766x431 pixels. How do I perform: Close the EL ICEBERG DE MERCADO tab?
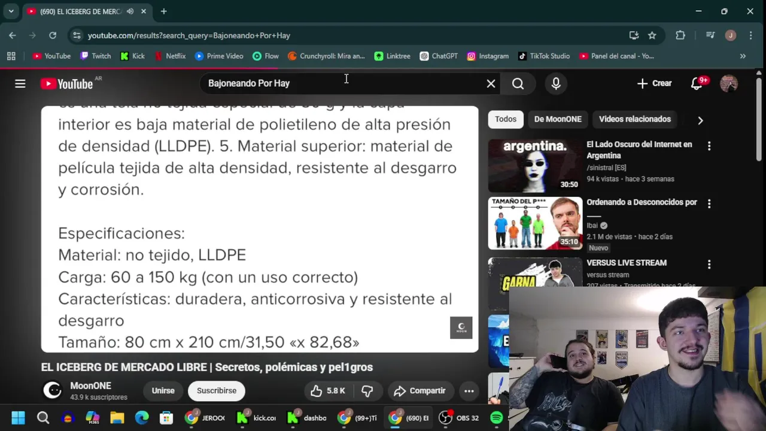(144, 11)
